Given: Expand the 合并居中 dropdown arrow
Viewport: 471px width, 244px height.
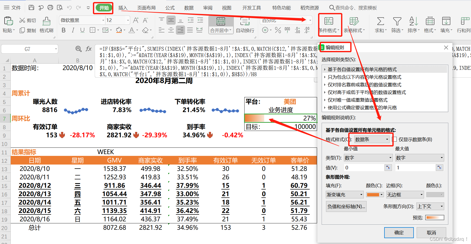Looking at the screenshot, I should point(231,30).
